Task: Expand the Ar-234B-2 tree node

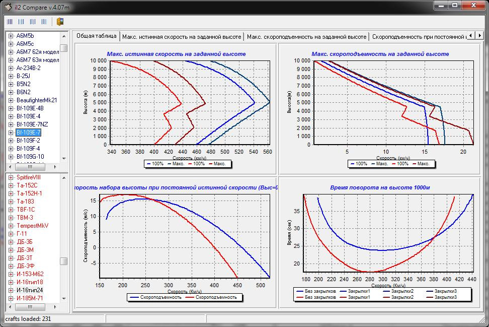Action: [11, 68]
